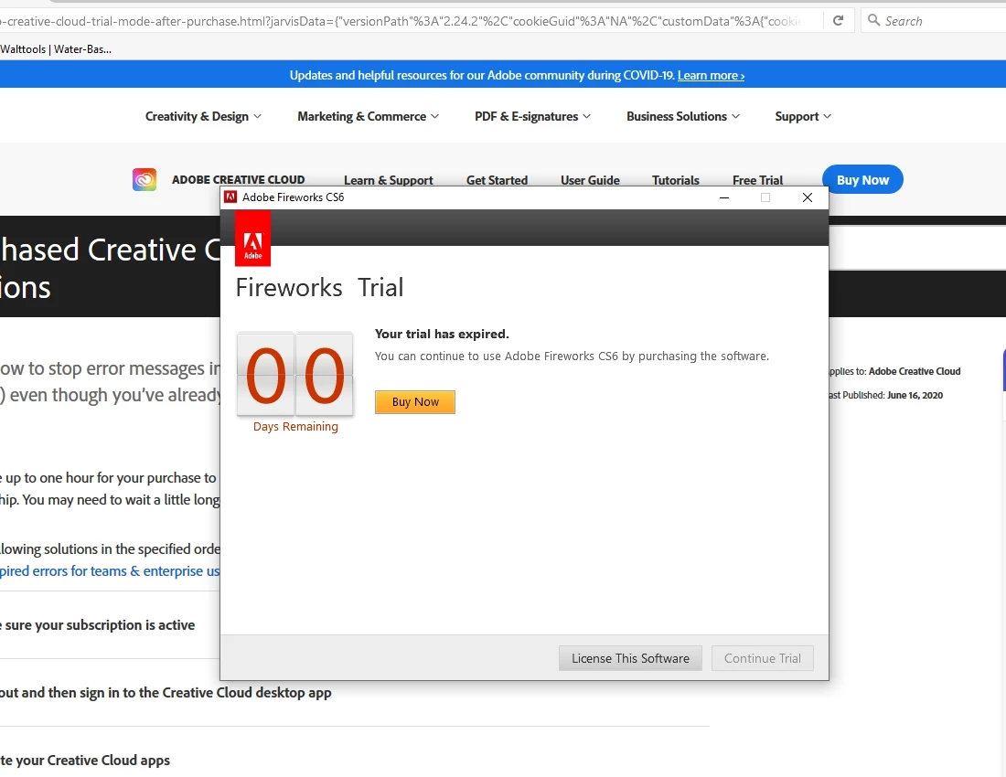The height and width of the screenshot is (777, 1006).
Task: Close the Adobe Fireworks CS6 dialog
Action: [808, 197]
